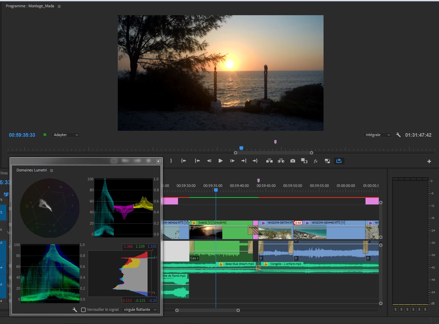Screen dimensions: 439x324
Task: Step back one frame
Action: [x=209, y=161]
